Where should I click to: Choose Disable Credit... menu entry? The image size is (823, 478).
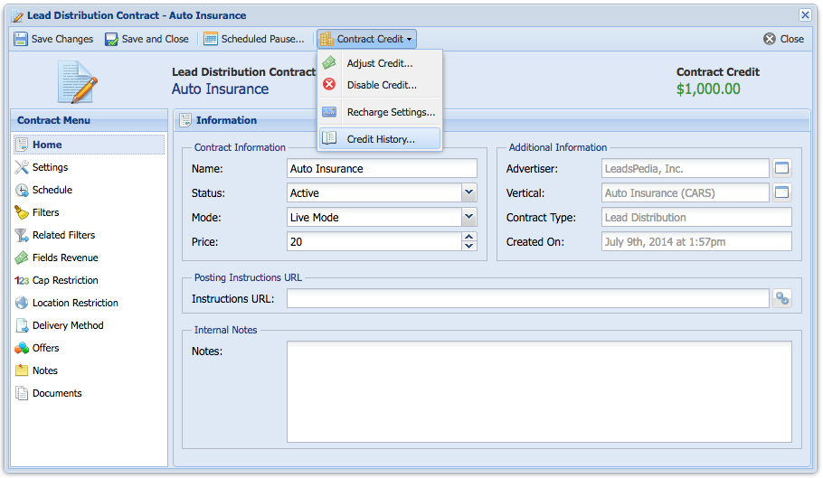pos(380,85)
